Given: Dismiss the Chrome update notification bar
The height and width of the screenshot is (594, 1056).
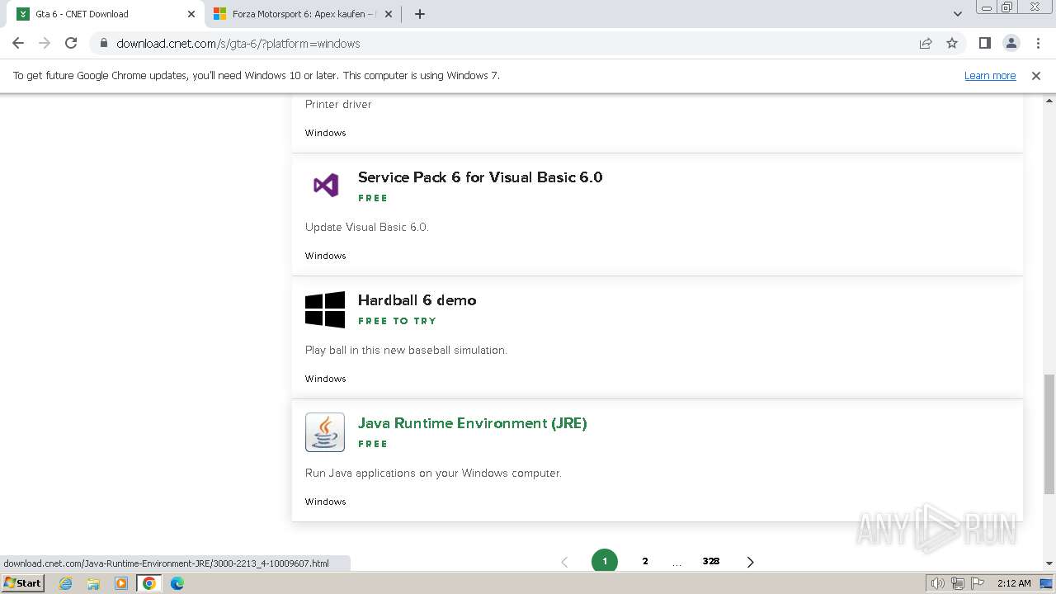Looking at the screenshot, I should 1036,75.
